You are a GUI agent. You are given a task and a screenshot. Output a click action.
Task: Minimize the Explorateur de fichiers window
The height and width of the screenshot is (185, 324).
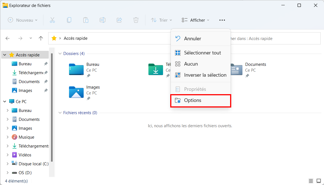[x=283, y=5]
